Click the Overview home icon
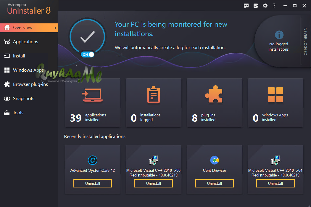 7,27
